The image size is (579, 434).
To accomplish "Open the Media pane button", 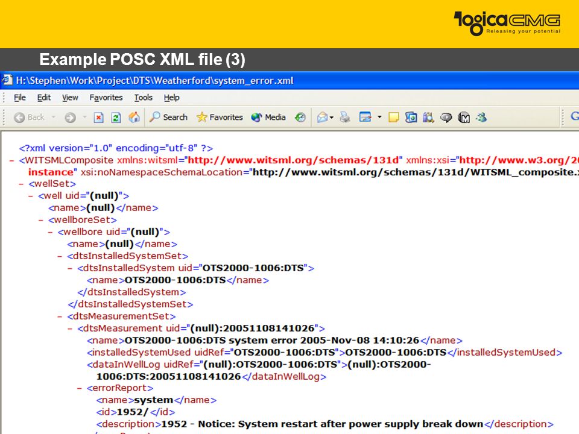I will coord(268,118).
